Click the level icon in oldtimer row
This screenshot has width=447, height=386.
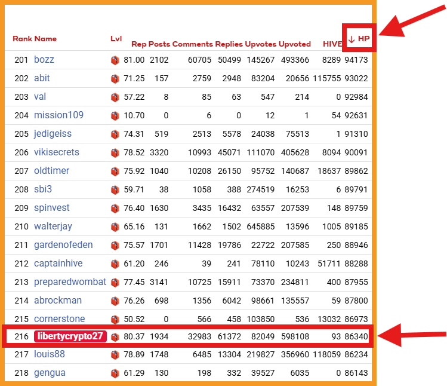[115, 171]
